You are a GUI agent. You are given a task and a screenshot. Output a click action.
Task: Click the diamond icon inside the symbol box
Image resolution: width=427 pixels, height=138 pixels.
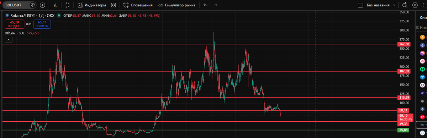coord(33,5)
